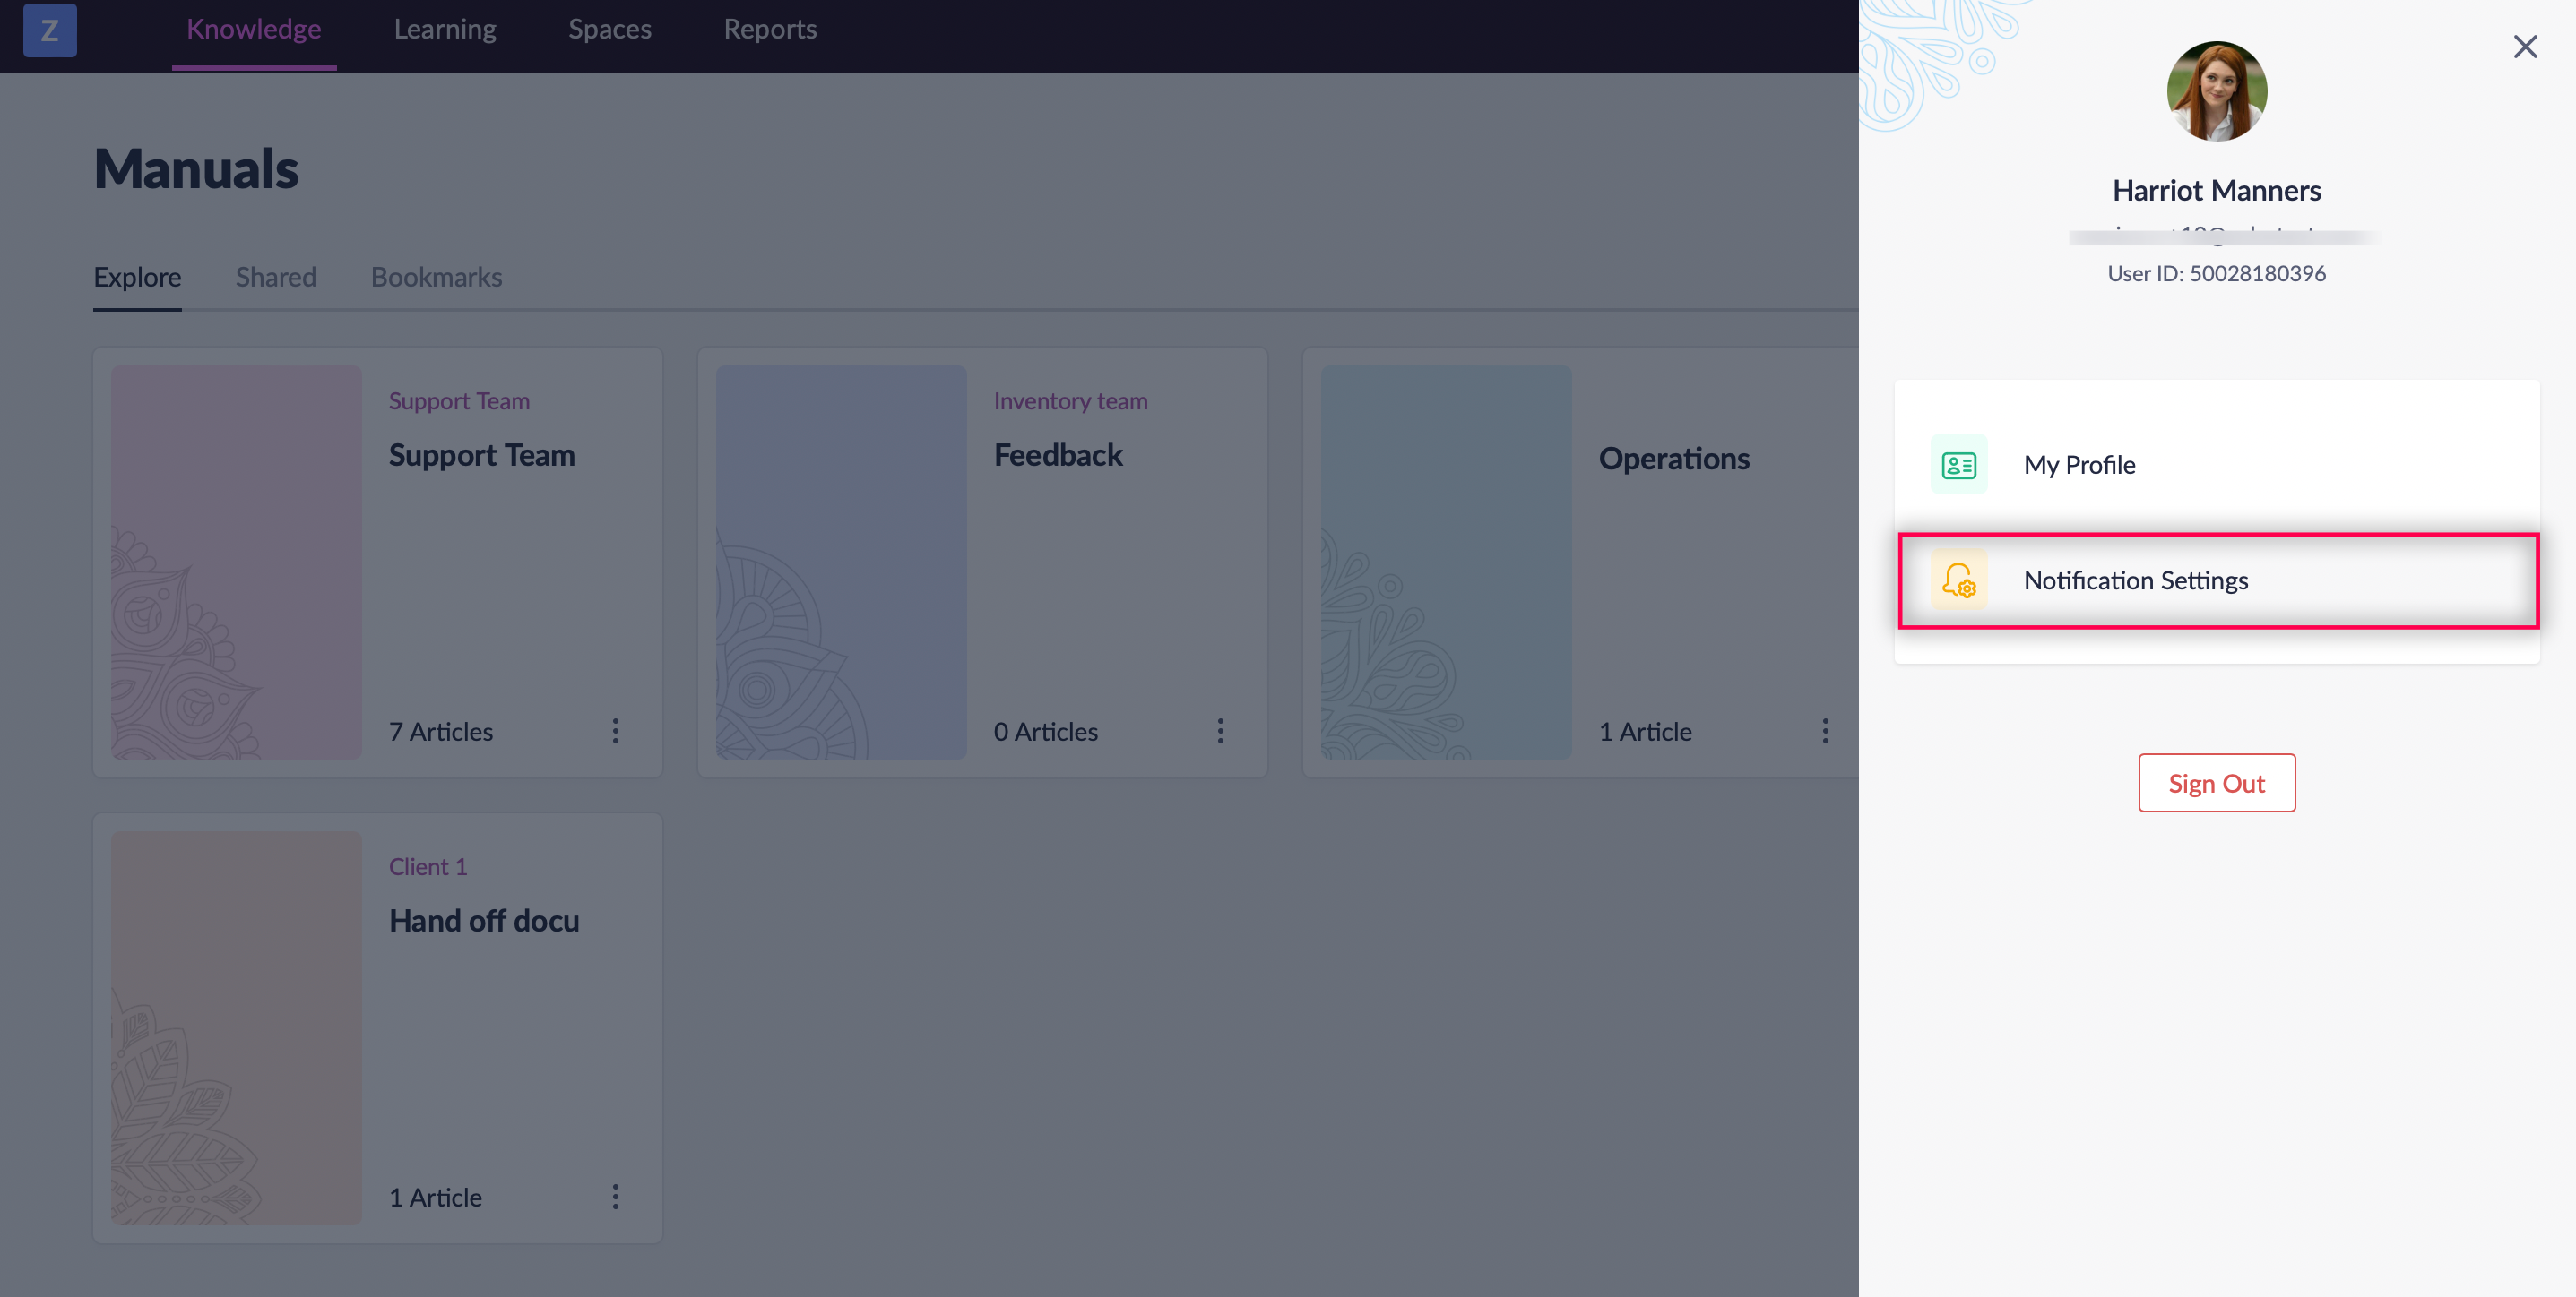Go to the Reports tab

coord(770,30)
